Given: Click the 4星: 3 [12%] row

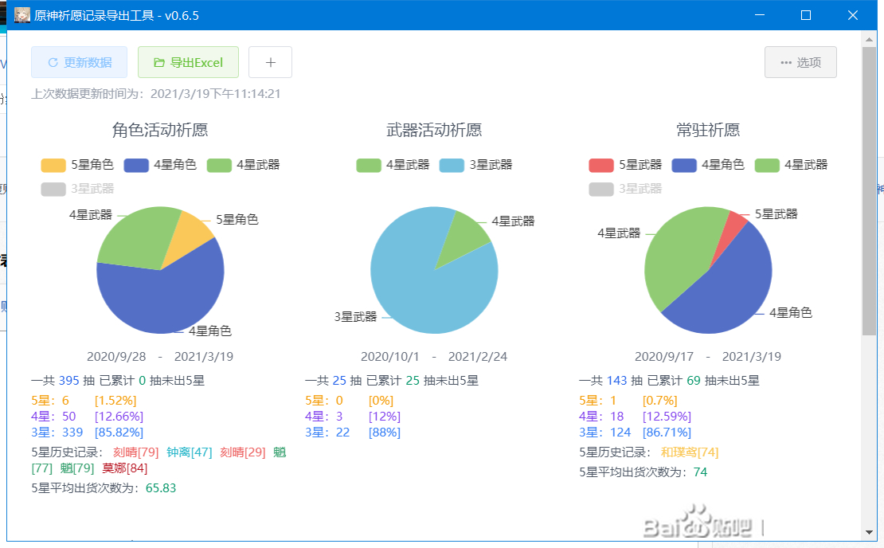Looking at the screenshot, I should click(353, 416).
